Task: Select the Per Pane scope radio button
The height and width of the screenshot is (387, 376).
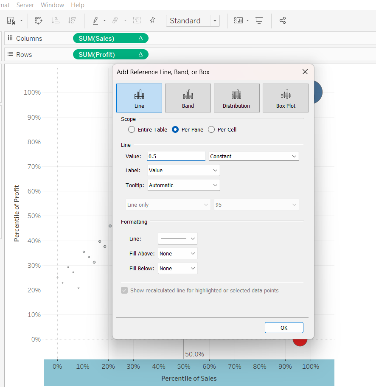Action: (175, 129)
